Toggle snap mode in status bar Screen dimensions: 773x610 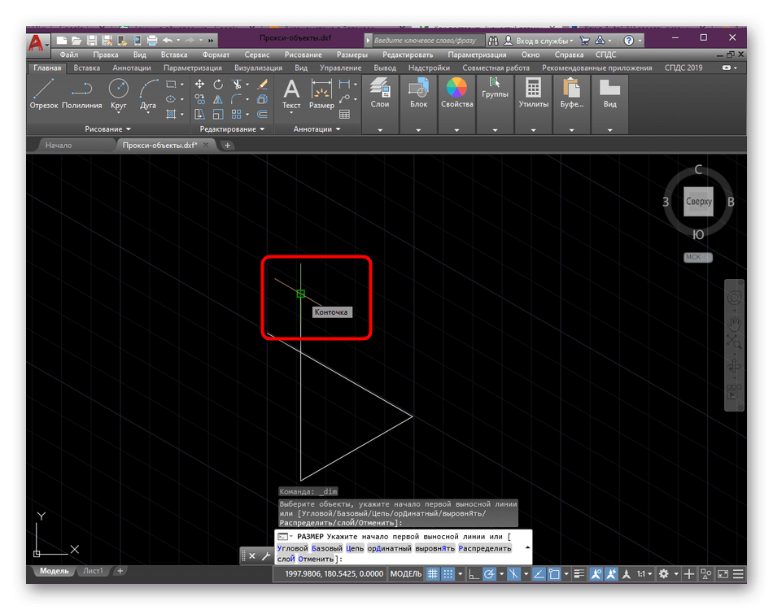tap(448, 574)
